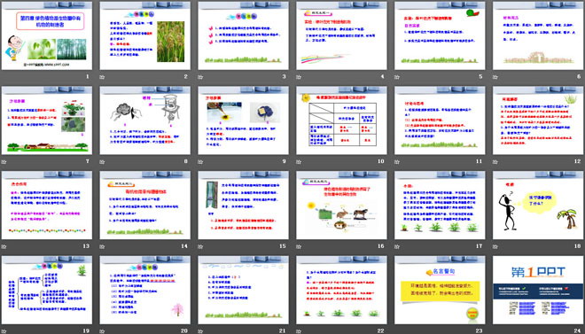The image size is (585, 334).
Task: Select slide 5 thumbnail with watermelon graphic
Action: [440, 35]
